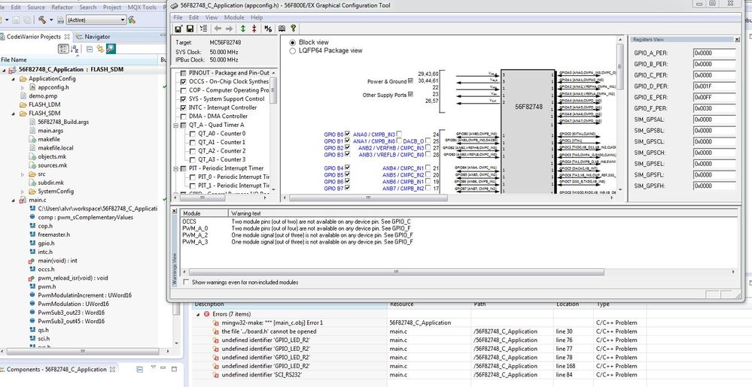Click the Configuration Tool title bar application icon
This screenshot has width=752, height=387.
(175, 5)
